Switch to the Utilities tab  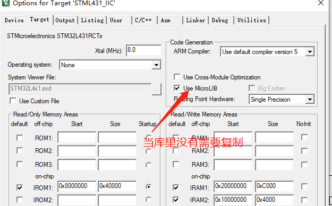[x=252, y=20]
